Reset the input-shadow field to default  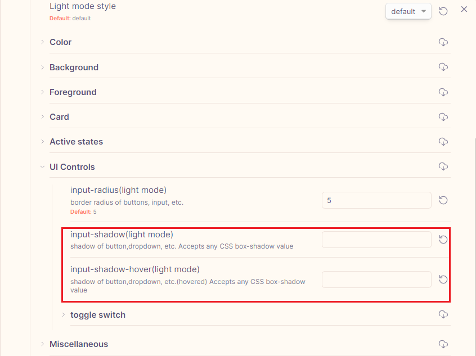(443, 239)
